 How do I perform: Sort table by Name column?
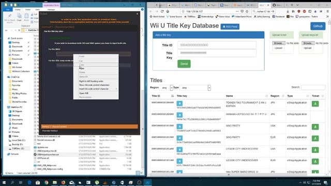pyautogui.click(x=247, y=96)
